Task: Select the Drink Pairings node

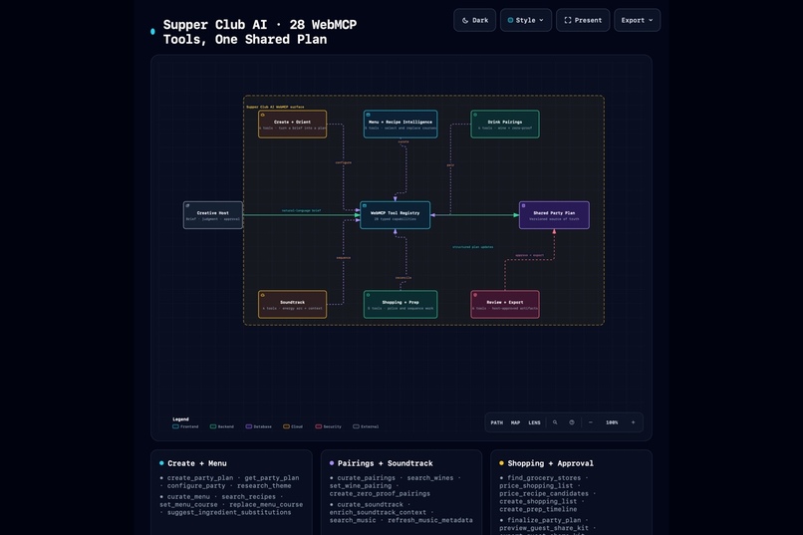Action: 505,124
